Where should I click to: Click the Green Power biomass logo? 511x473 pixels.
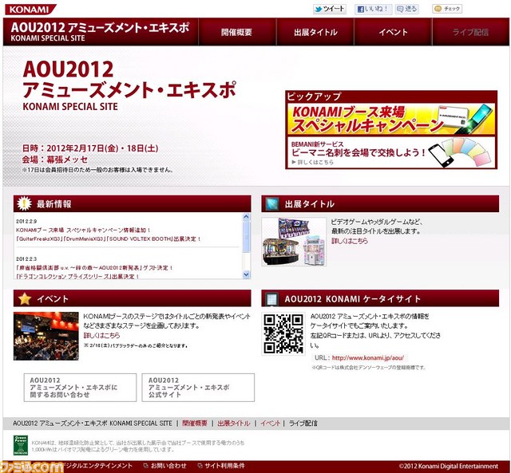[x=21, y=445]
